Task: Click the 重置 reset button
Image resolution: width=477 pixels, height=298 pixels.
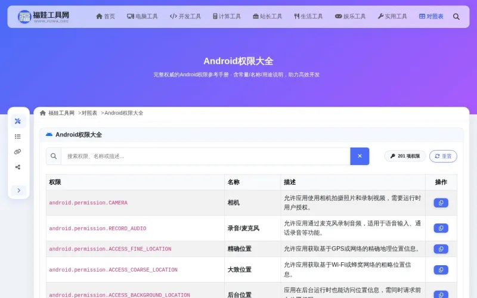Action: tap(443, 156)
